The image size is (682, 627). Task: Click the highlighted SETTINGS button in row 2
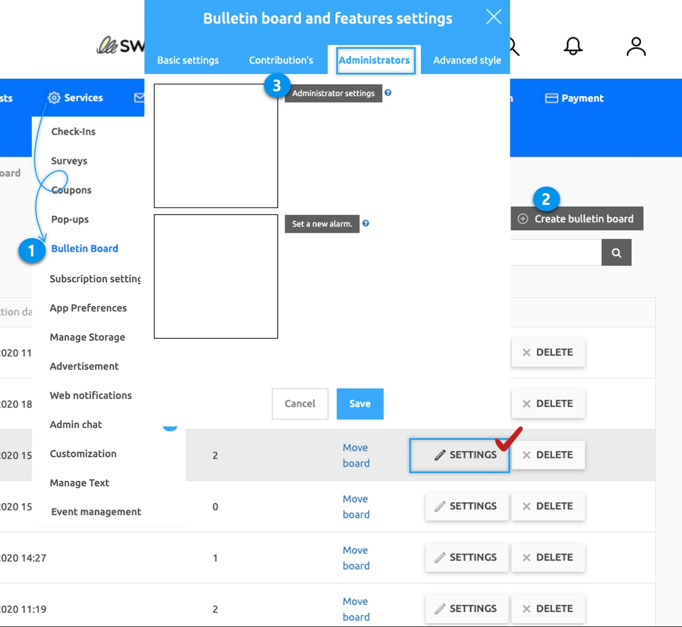(459, 455)
